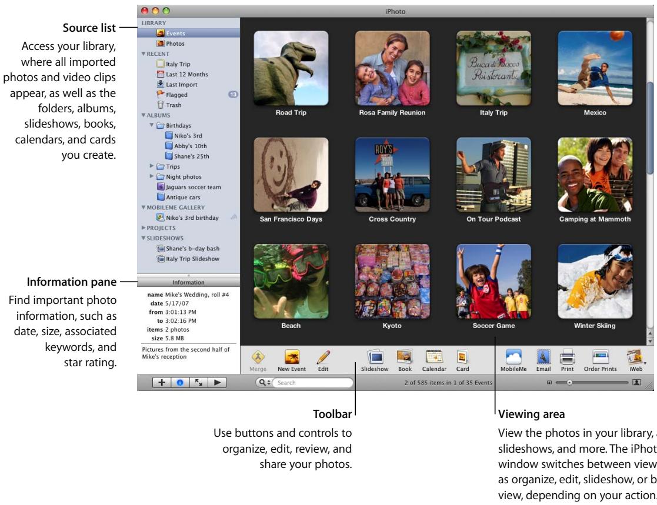Collapse the RECENT section
Image resolution: width=657 pixels, height=505 pixels.
[144, 53]
